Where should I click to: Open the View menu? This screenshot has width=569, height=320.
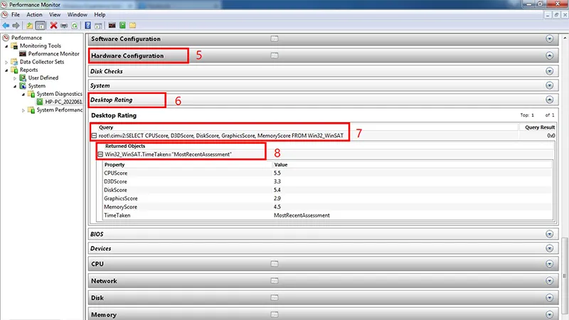[54, 14]
